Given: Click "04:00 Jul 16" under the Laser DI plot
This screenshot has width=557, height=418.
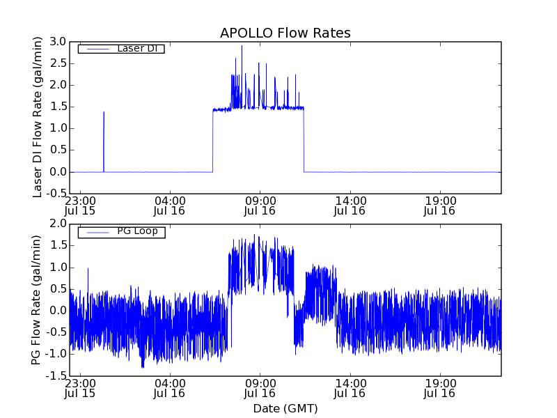Looking at the screenshot, I should [x=169, y=206].
